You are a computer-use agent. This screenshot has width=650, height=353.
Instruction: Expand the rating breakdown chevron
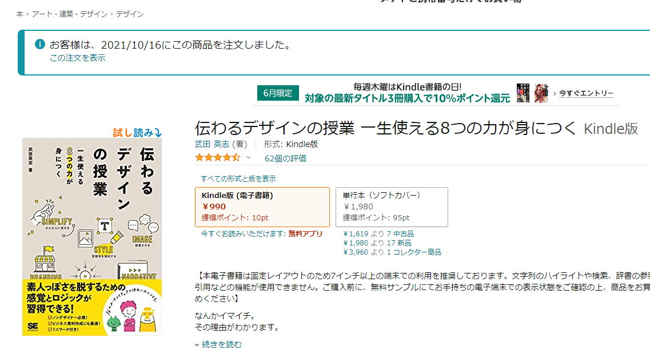pos(248,158)
